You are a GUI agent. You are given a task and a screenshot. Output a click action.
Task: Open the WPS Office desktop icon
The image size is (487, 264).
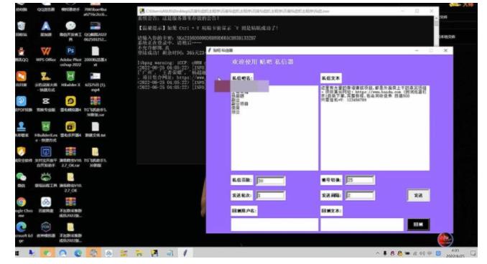click(x=46, y=54)
